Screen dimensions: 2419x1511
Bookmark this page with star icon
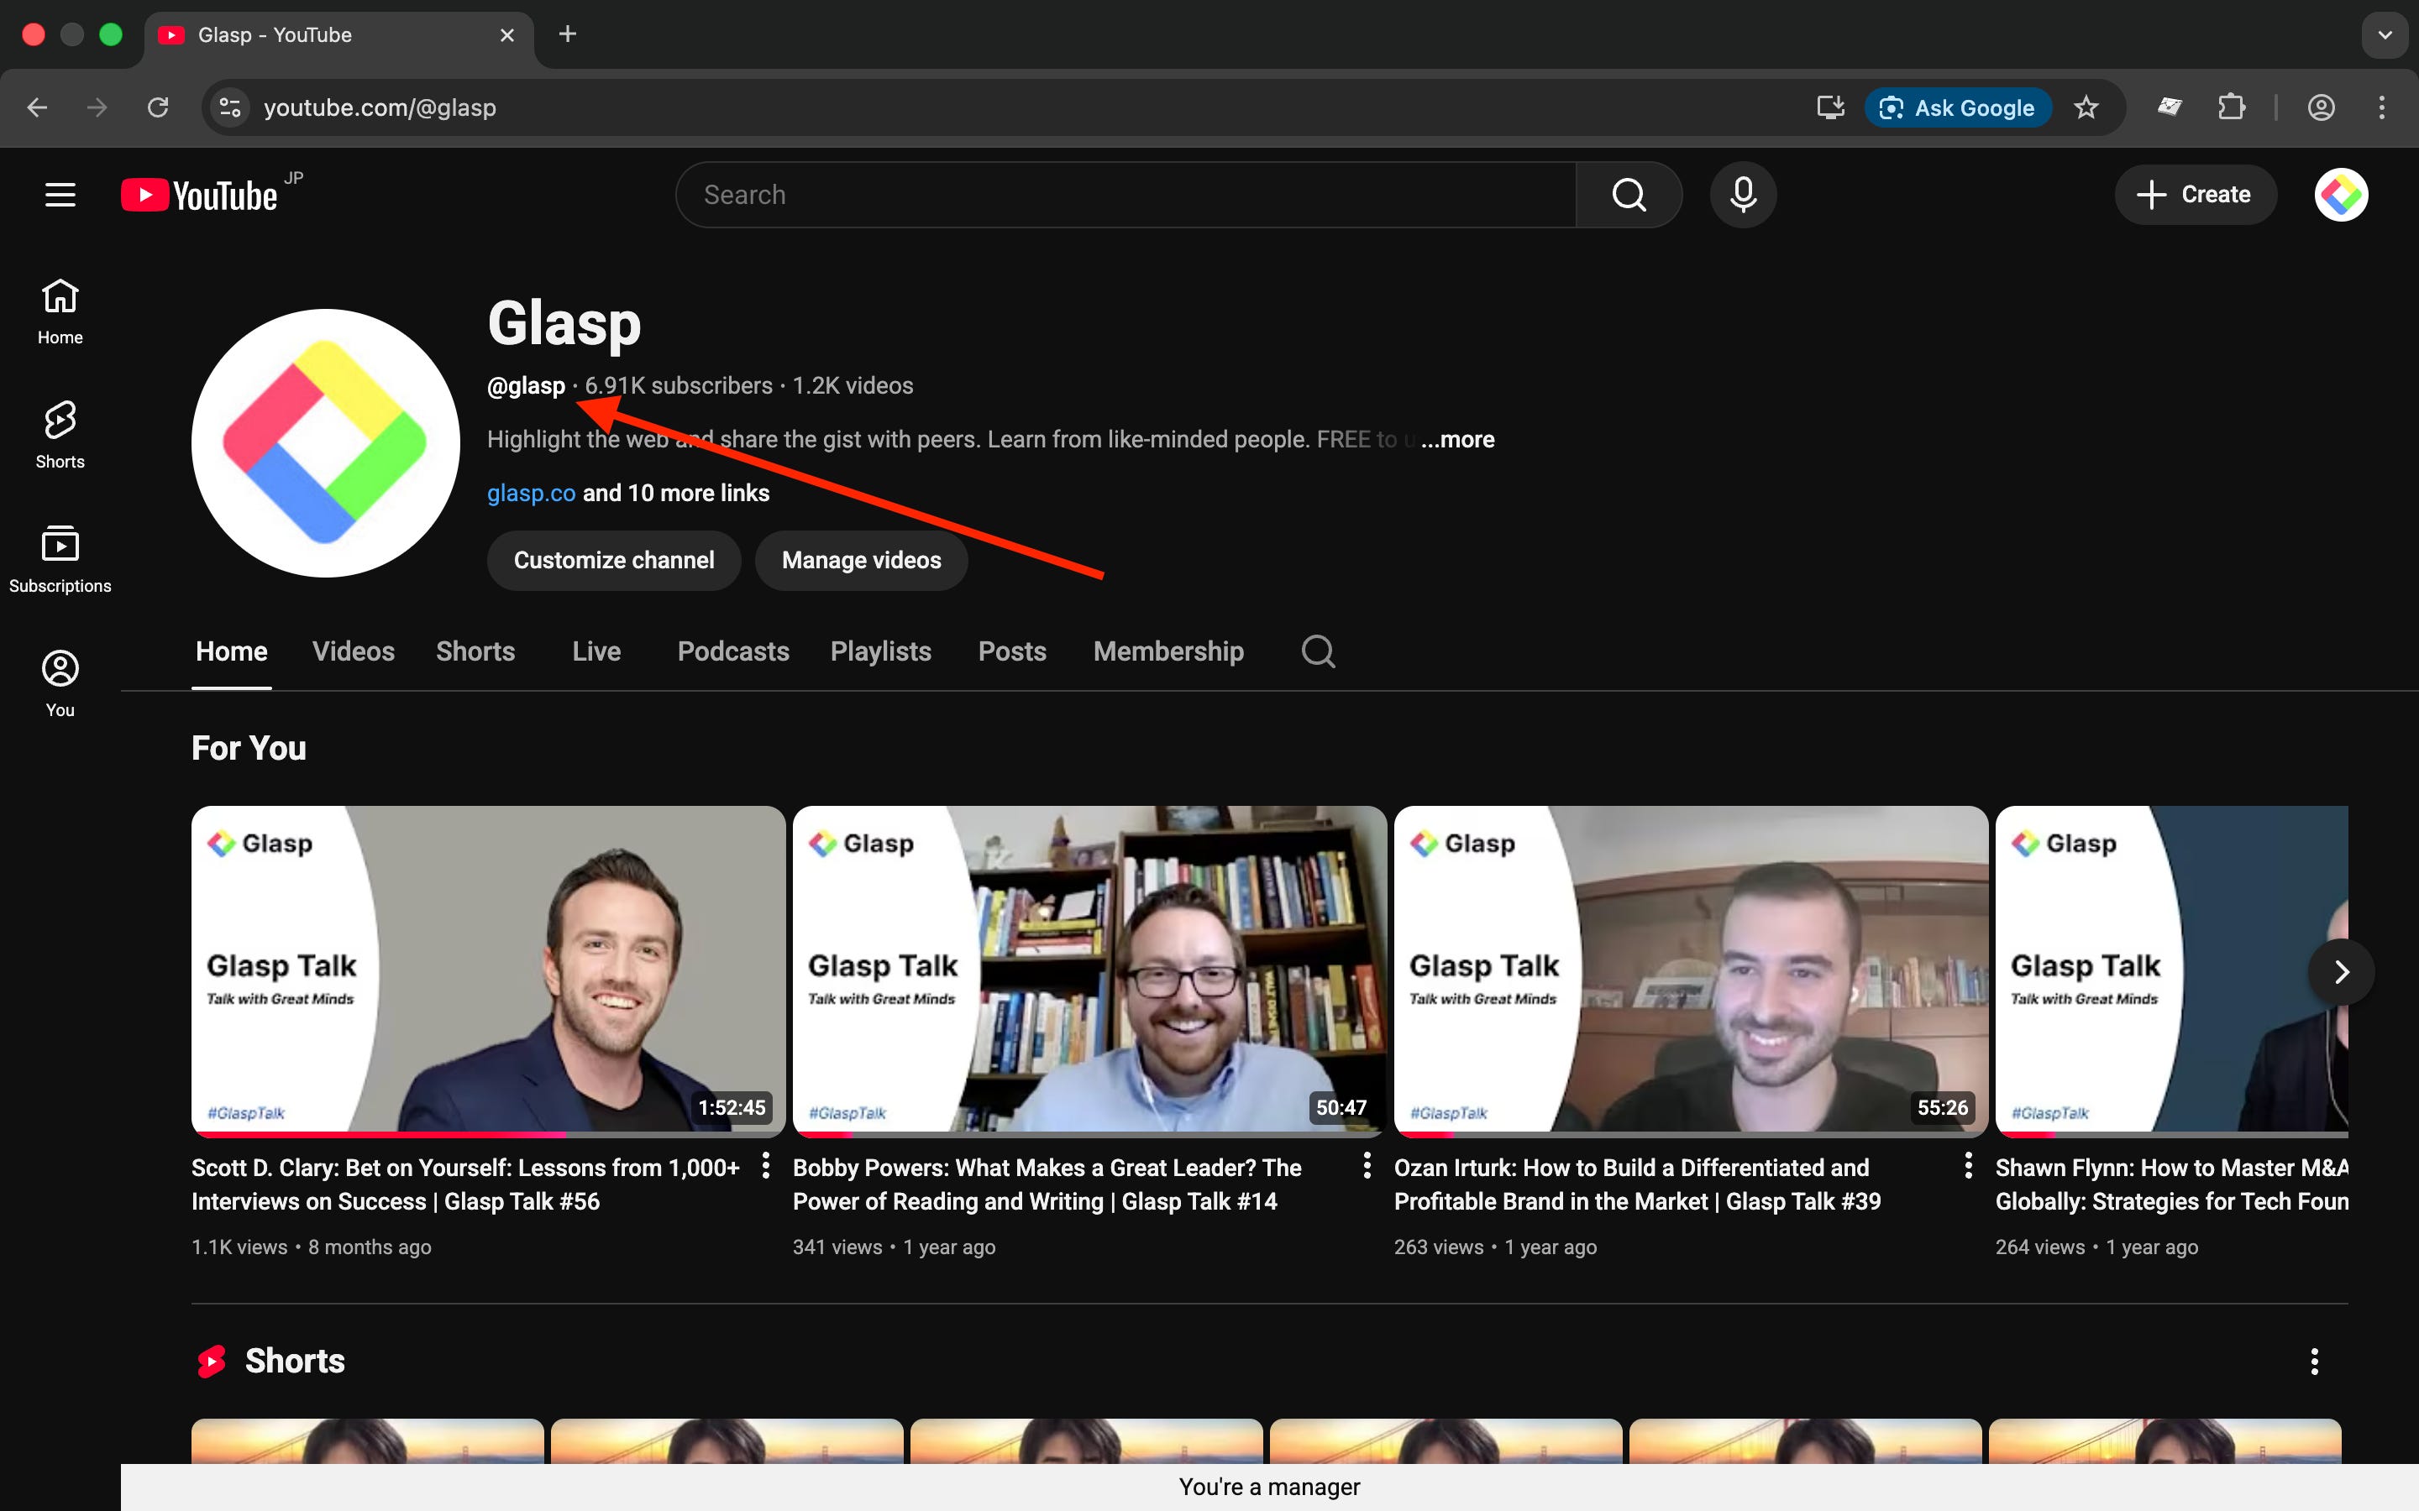click(x=2086, y=107)
